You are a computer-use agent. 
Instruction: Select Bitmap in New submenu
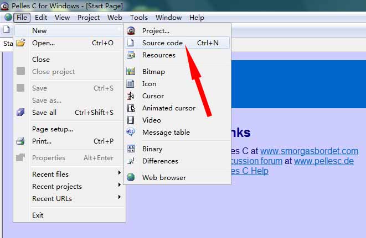point(177,71)
